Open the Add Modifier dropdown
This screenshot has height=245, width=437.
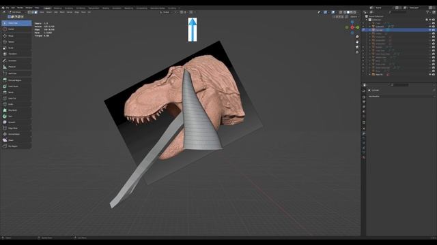401,97
